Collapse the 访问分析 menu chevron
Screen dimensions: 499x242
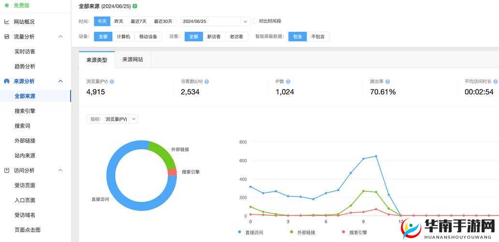60,170
